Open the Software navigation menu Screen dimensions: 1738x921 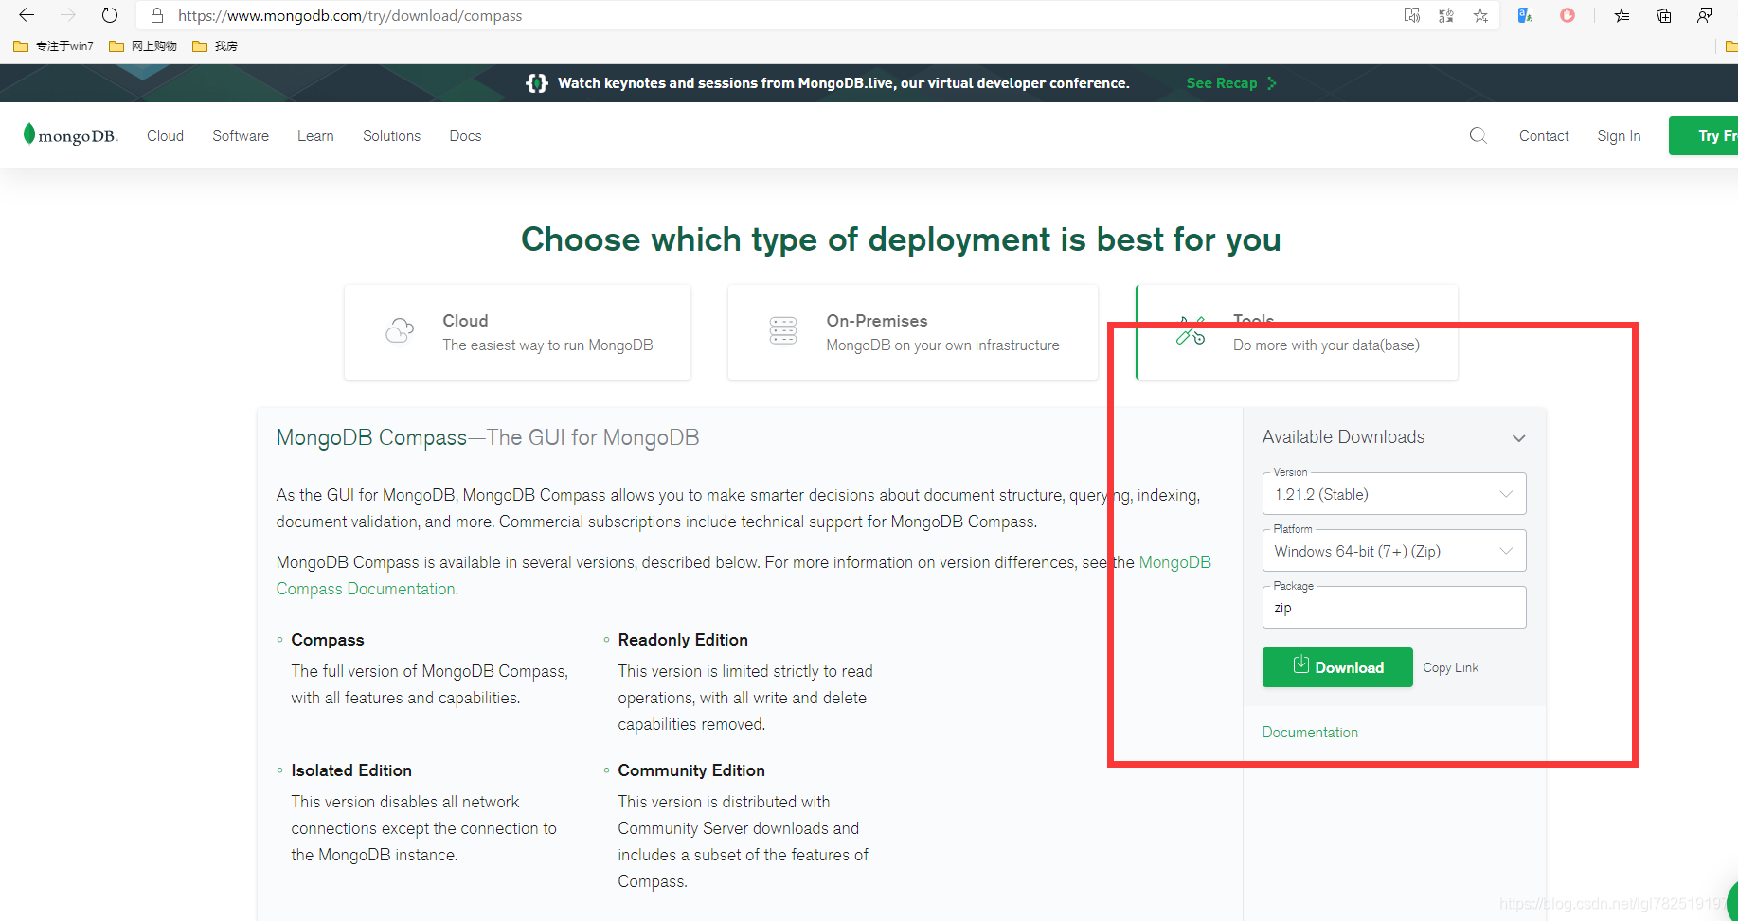pyautogui.click(x=241, y=135)
